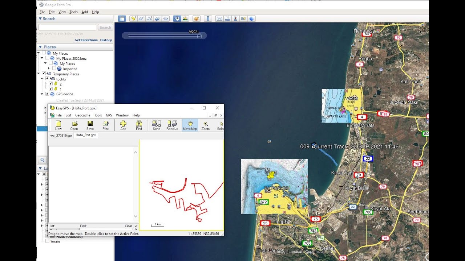Viewport: 465px width, 261px height.
Task: Click the Google Earth Help menu
Action: 95,12
